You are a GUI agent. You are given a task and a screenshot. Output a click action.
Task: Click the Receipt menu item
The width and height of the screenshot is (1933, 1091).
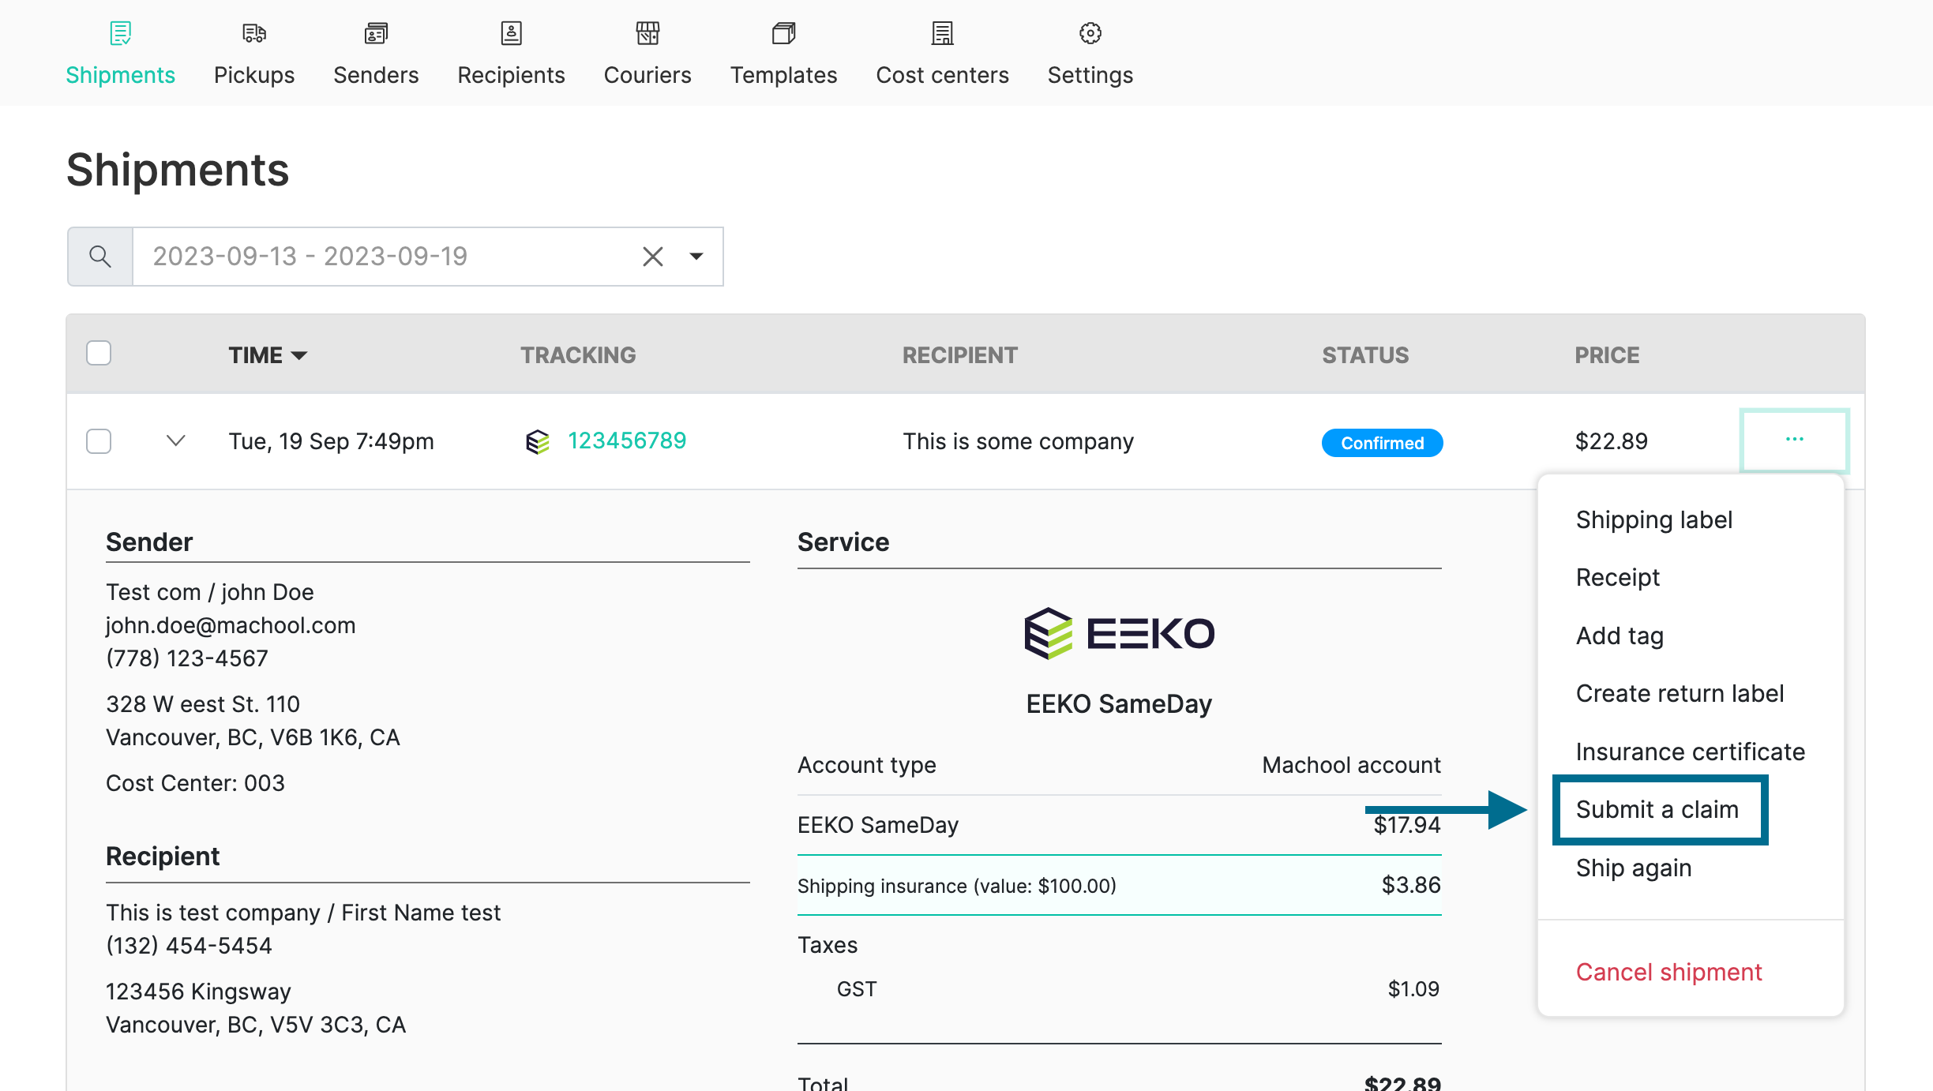pyautogui.click(x=1617, y=577)
